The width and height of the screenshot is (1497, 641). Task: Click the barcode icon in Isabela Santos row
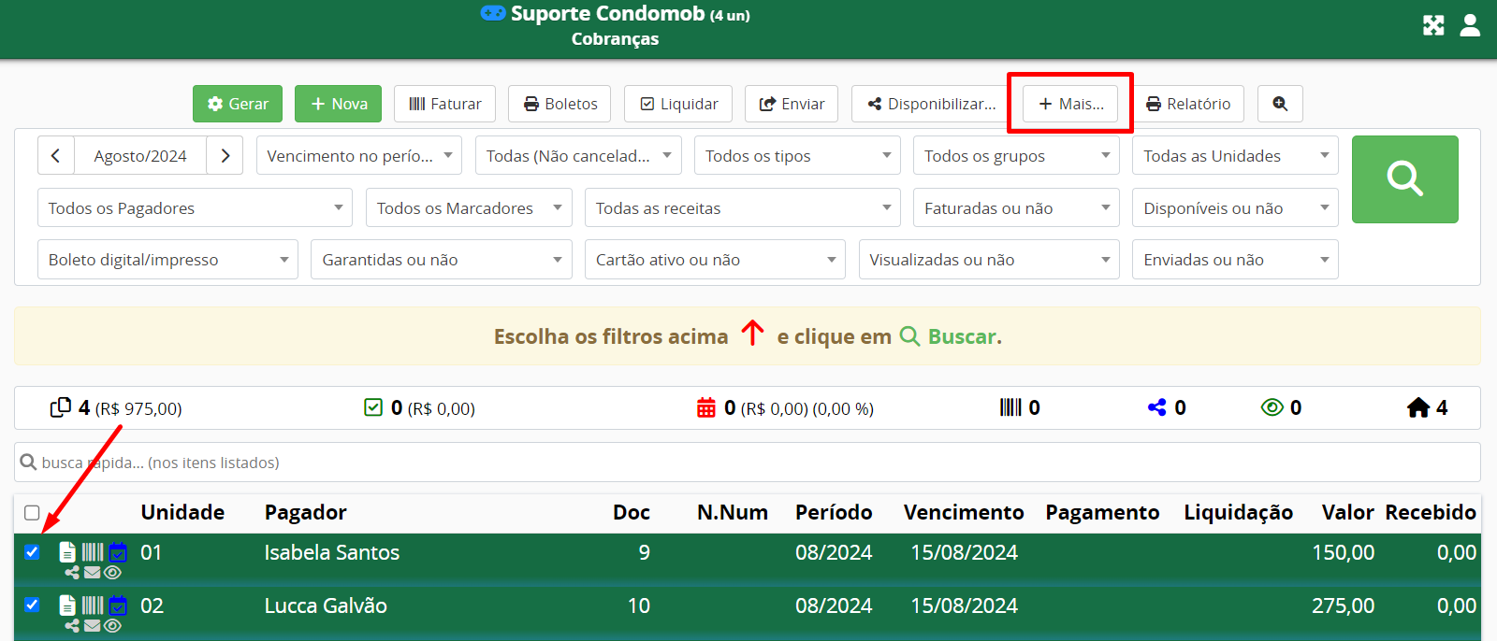point(93,552)
